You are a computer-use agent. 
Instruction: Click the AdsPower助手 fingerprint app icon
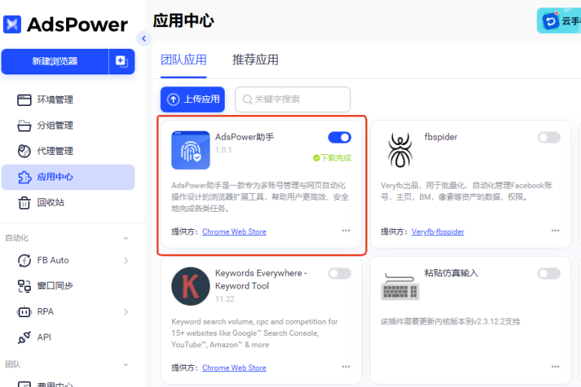point(190,150)
